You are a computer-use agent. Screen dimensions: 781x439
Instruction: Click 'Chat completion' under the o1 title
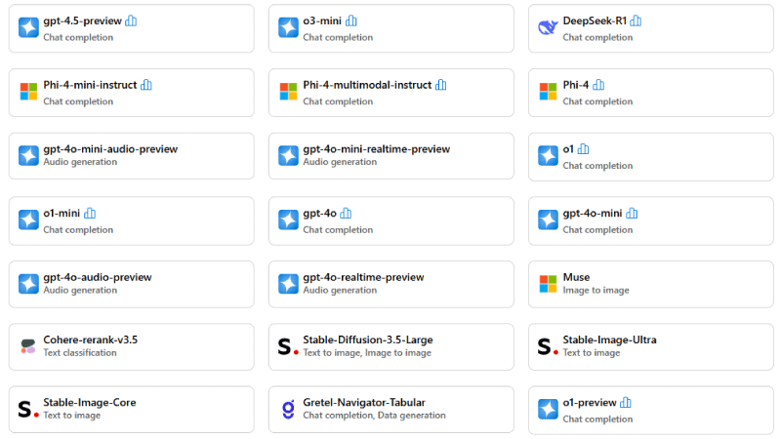(597, 166)
